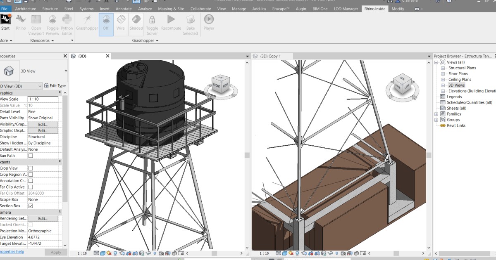Expand the Families node in Project Browser
This screenshot has width=496, height=260.
436,113
